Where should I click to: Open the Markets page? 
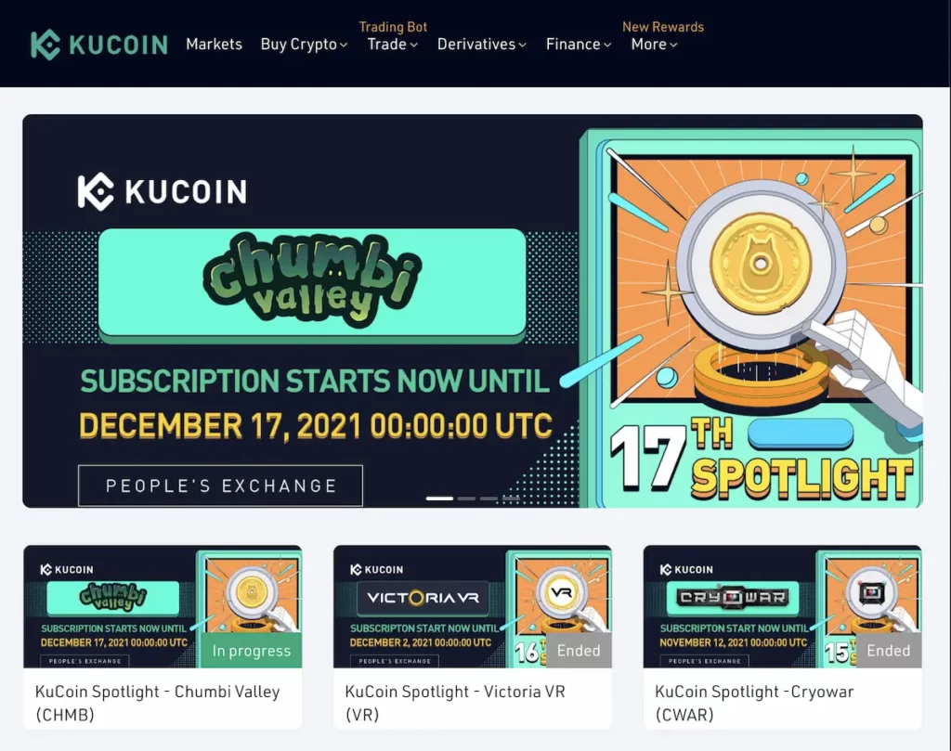pyautogui.click(x=215, y=45)
